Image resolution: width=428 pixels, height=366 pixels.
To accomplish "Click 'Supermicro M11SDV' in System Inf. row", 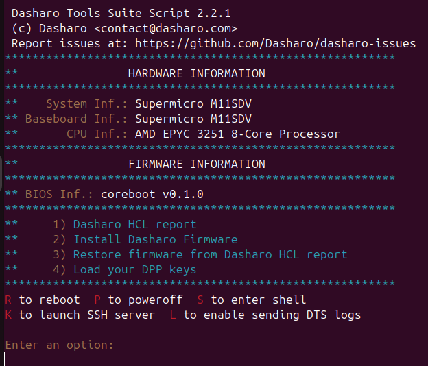I will coord(193,104).
